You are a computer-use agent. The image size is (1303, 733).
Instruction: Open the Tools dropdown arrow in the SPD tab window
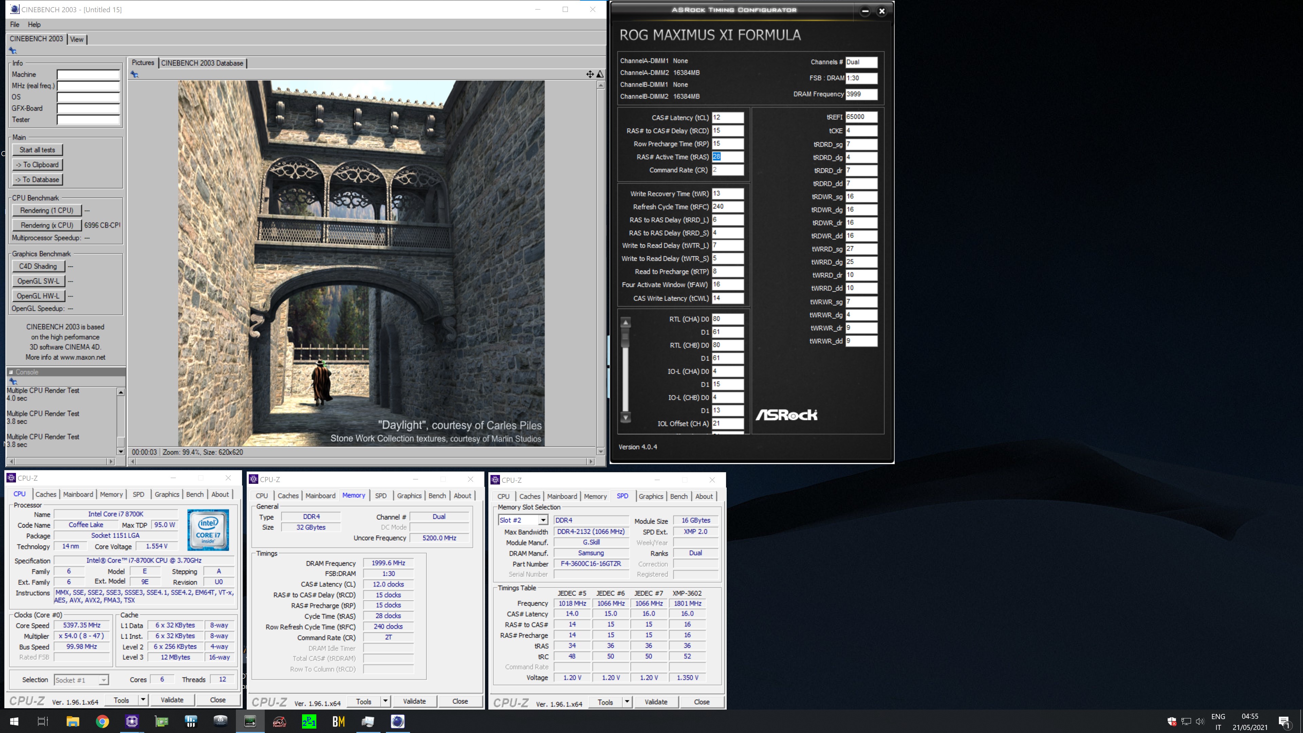point(627,702)
